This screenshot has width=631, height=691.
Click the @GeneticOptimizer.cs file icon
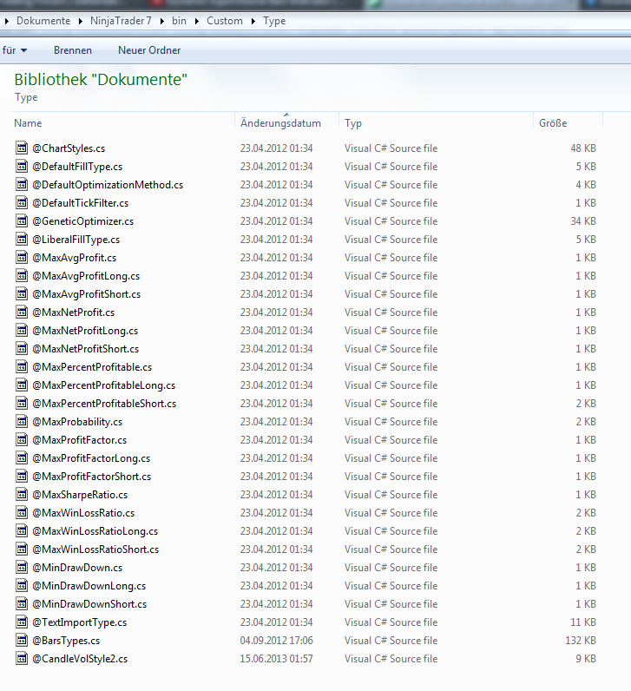[22, 220]
